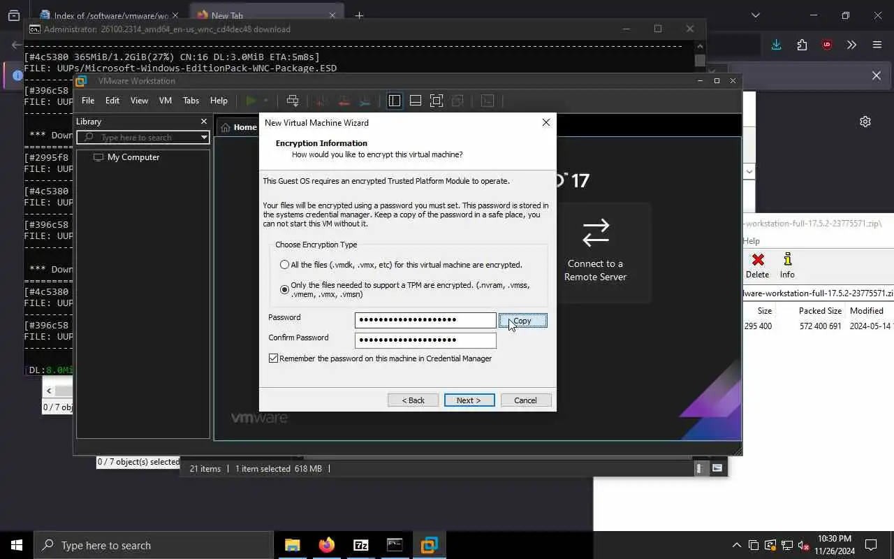Open a new Firefox tab with plus
Image resolution: width=894 pixels, height=559 pixels.
pyautogui.click(x=359, y=15)
